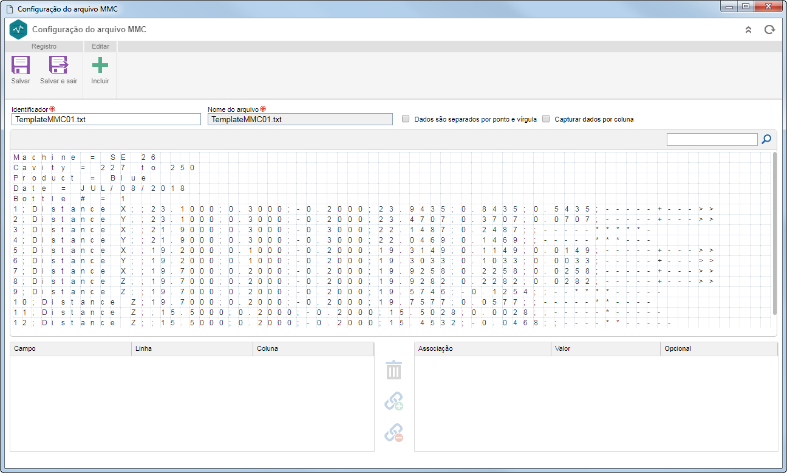Image resolution: width=787 pixels, height=473 pixels.
Task: Click the search text box
Action: click(x=712, y=140)
